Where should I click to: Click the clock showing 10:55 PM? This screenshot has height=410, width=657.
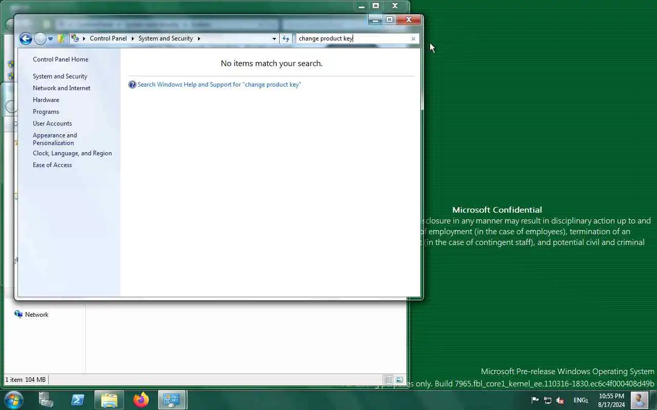(x=611, y=400)
